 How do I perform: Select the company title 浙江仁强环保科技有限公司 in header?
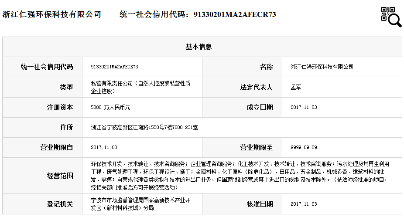tap(52, 14)
